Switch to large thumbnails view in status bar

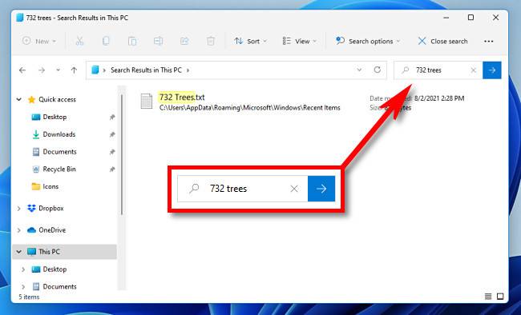(x=500, y=297)
